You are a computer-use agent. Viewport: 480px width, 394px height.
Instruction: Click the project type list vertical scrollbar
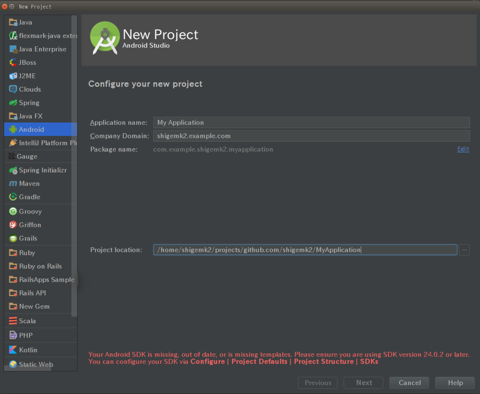74,166
